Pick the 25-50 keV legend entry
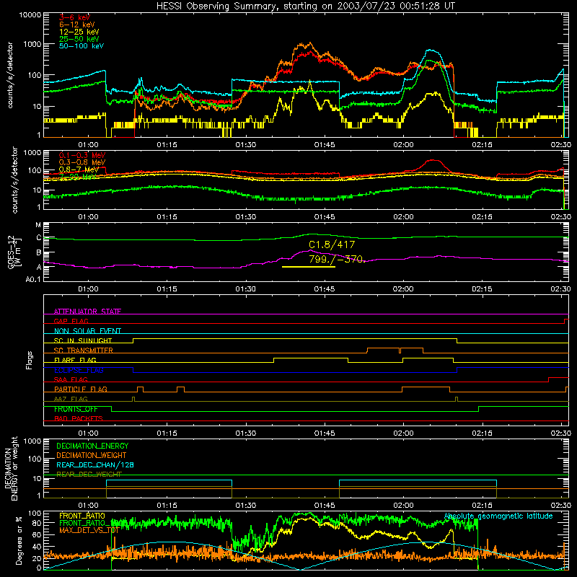The height and width of the screenshot is (577, 577). click(79, 39)
